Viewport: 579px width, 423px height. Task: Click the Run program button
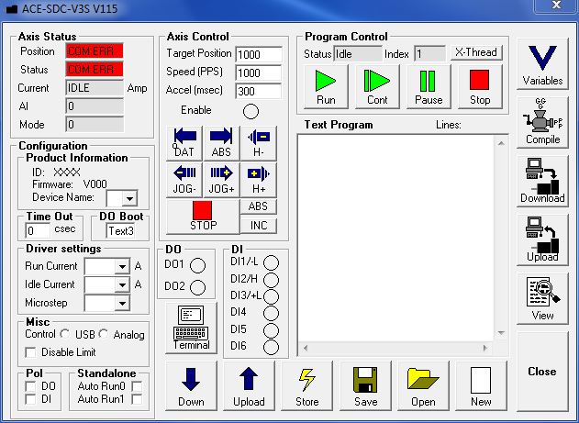[x=326, y=87]
